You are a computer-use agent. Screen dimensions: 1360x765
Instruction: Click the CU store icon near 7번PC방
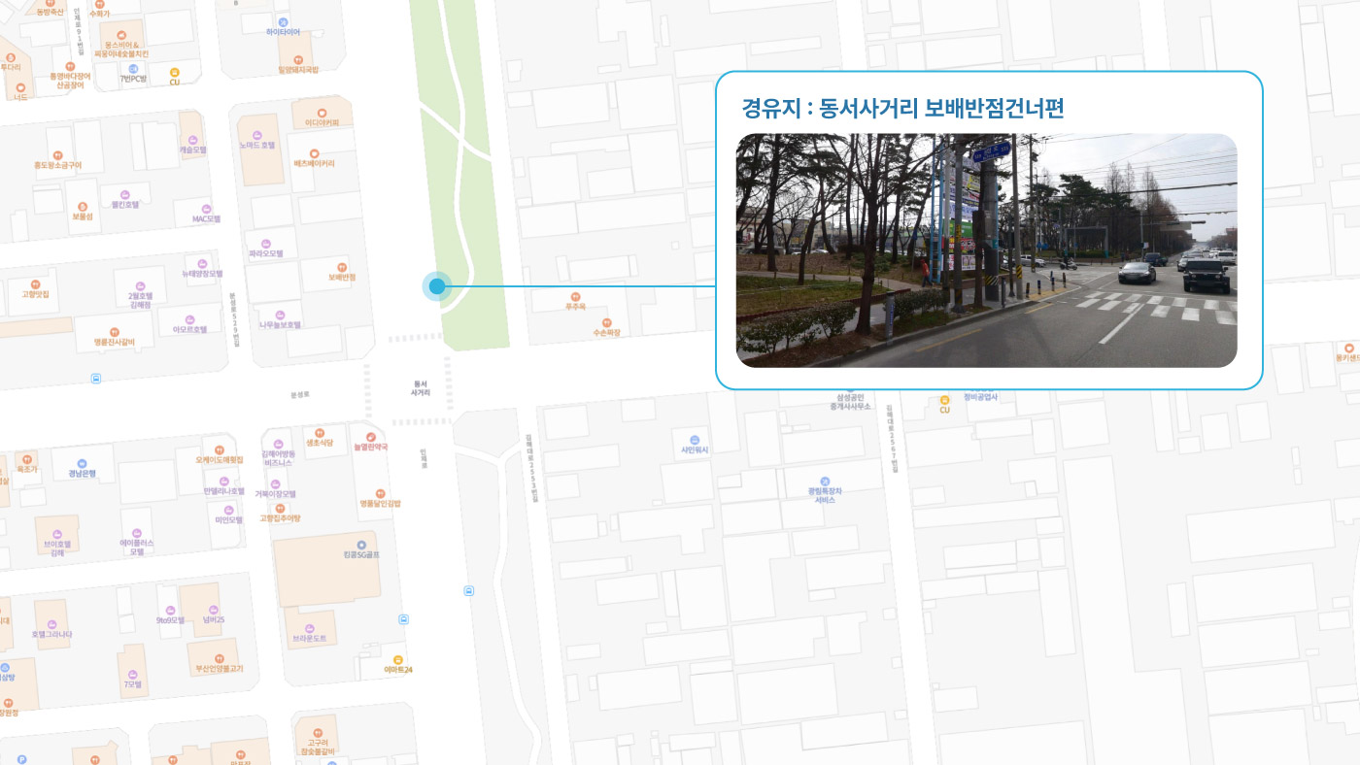coord(175,72)
